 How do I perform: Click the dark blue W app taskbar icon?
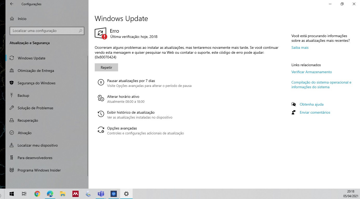coord(113,194)
